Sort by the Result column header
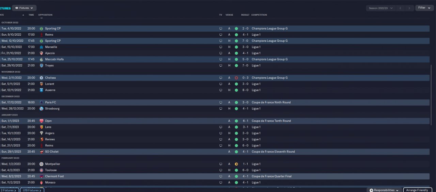The image size is (436, 192). coord(245,15)
